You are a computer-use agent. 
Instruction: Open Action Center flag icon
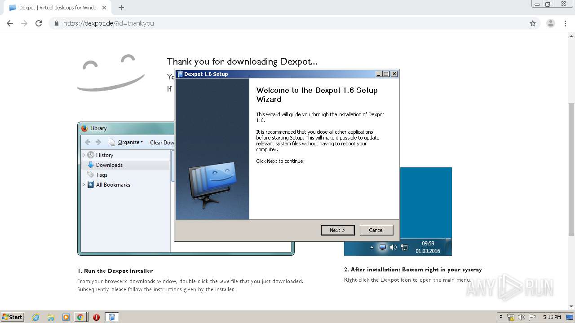coord(533,317)
